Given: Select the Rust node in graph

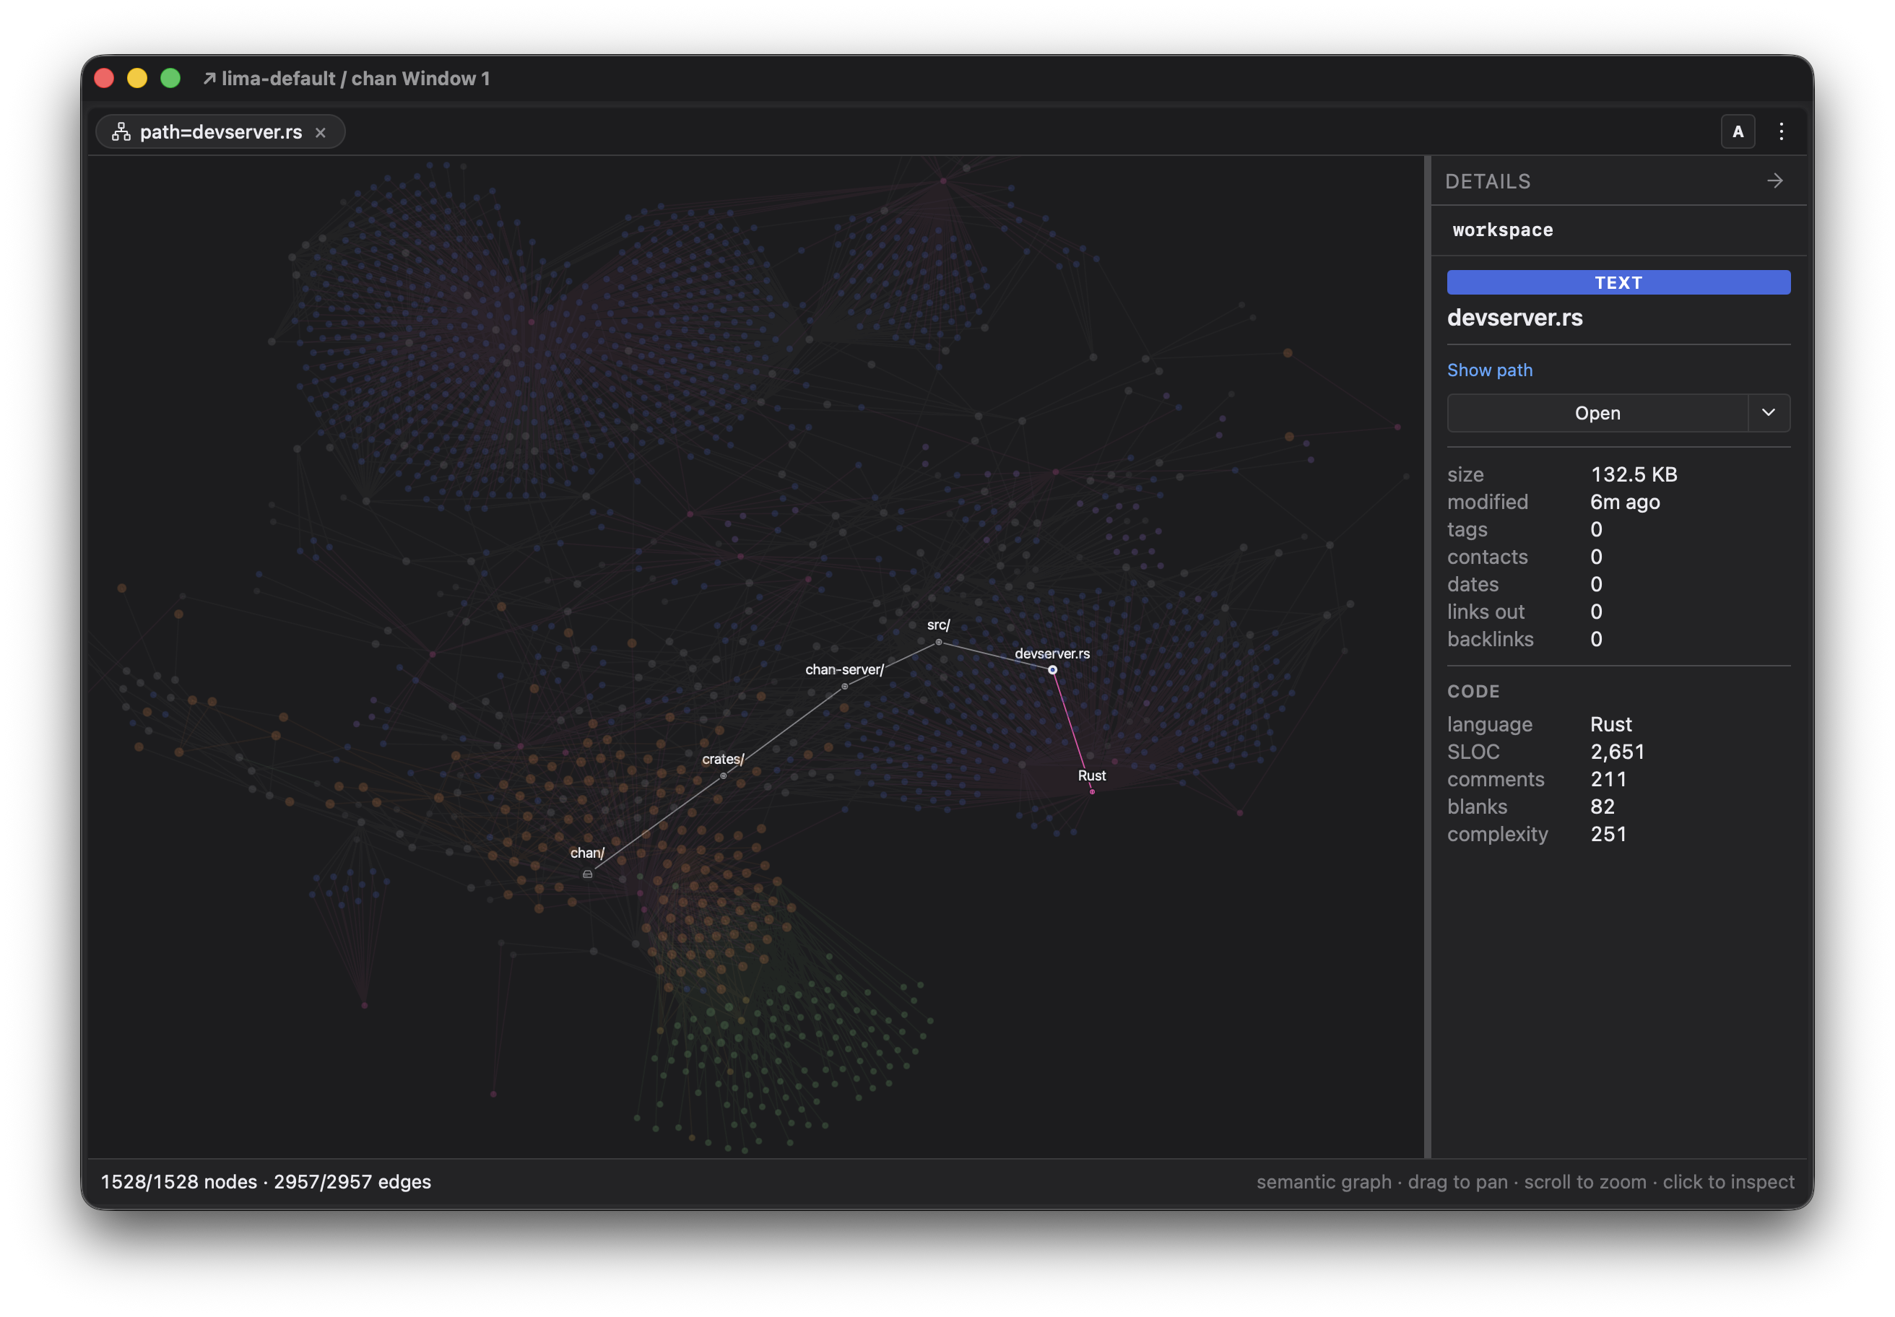Looking at the screenshot, I should coord(1092,791).
